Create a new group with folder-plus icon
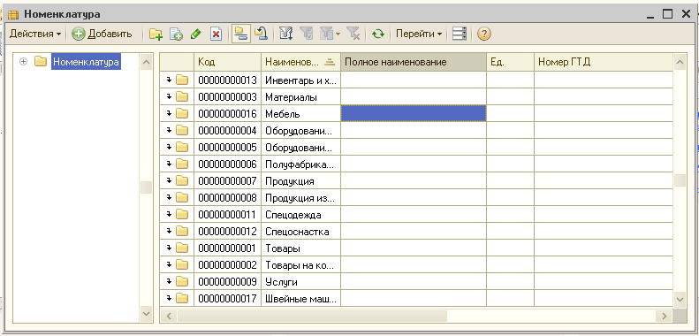Screen dimensions: 699x336 tap(156, 34)
